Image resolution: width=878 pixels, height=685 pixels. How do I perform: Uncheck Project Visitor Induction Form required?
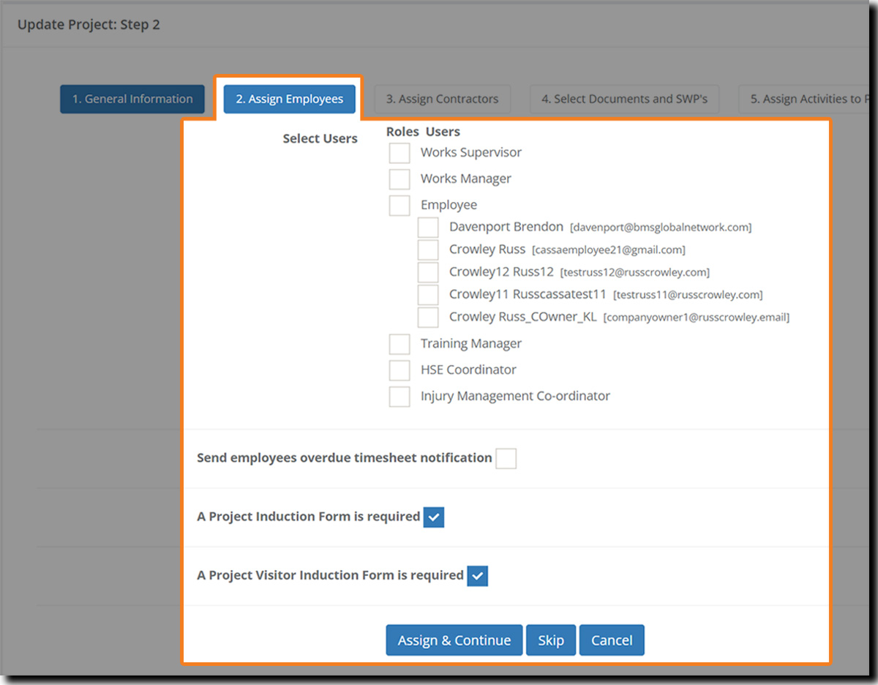point(478,576)
